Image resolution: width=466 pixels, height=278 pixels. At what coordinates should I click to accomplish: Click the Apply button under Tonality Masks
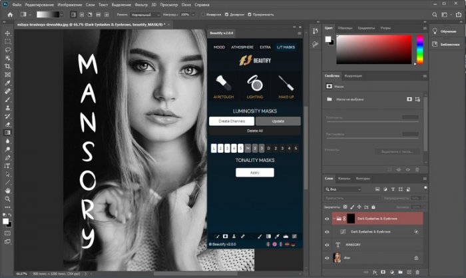click(254, 172)
